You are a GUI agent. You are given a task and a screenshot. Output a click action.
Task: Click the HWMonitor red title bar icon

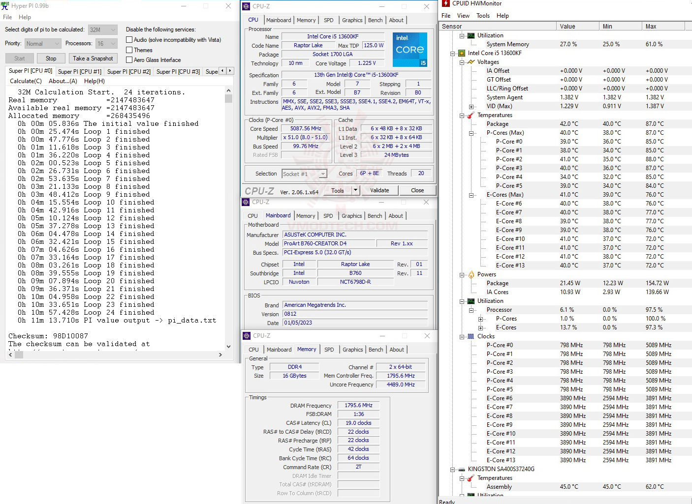(446, 3)
